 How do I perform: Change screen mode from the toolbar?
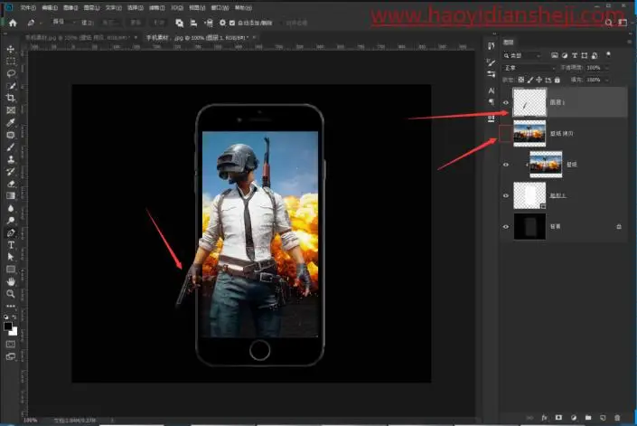tap(11, 356)
